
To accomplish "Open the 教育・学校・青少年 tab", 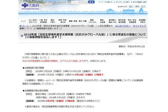I will pos(63,21).
